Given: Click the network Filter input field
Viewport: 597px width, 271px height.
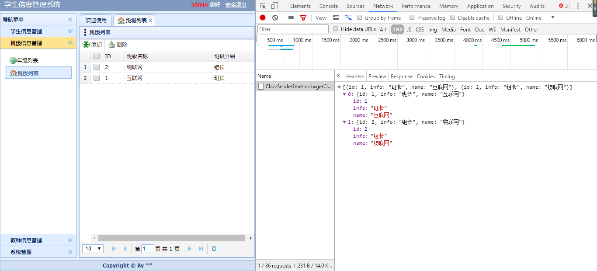Looking at the screenshot, I should [293, 29].
